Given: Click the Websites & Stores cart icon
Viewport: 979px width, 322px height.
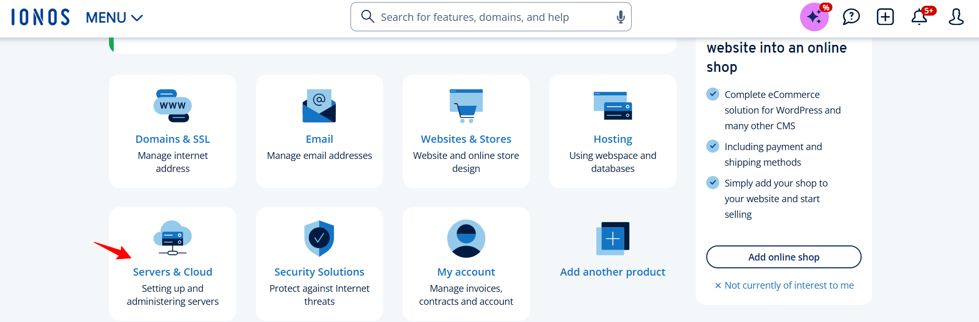Looking at the screenshot, I should click(466, 106).
